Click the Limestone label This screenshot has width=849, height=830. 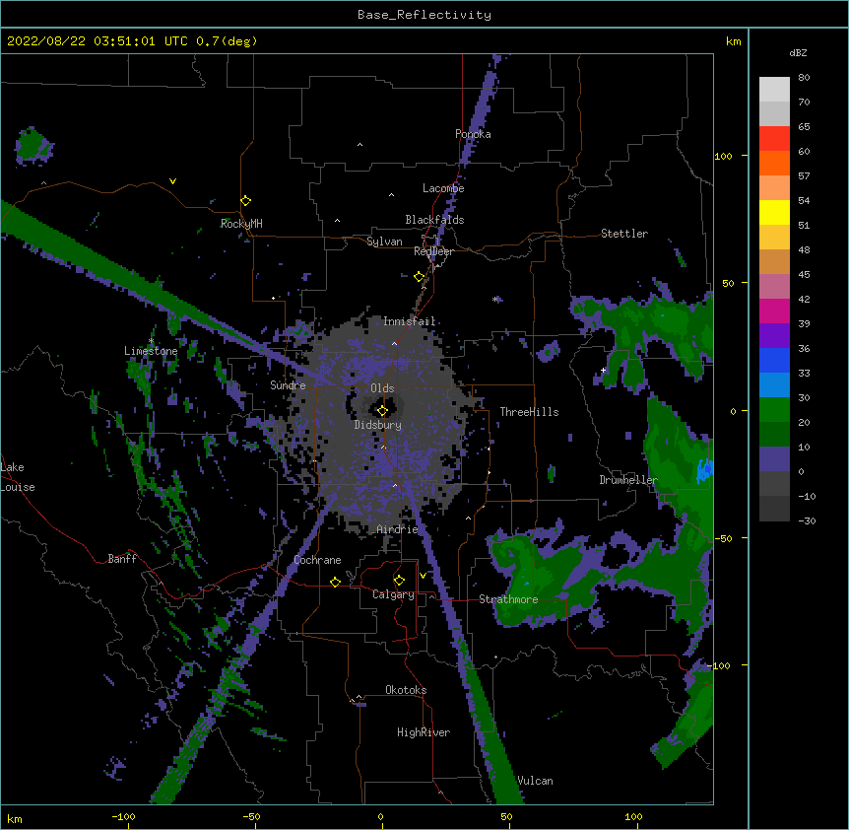(x=151, y=351)
